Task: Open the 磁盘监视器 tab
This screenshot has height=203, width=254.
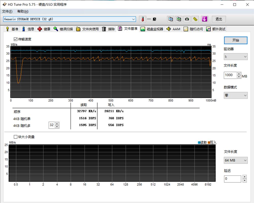Action: (152, 29)
